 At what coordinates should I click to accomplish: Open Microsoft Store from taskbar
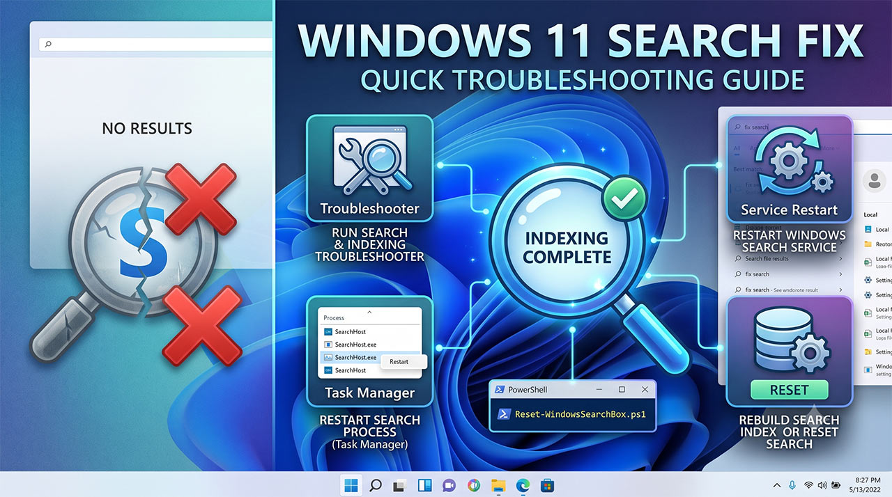click(x=547, y=485)
